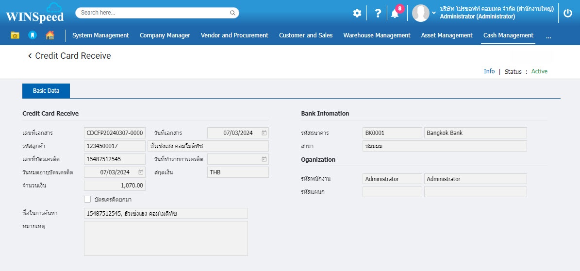Show more menus via the ellipsis
This screenshot has height=271, width=580.
[x=548, y=35]
